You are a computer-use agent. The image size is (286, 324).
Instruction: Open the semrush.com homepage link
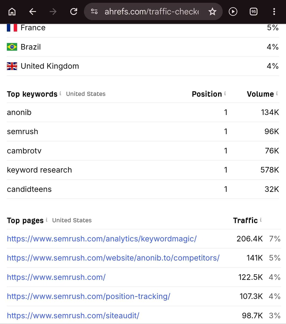click(56, 277)
